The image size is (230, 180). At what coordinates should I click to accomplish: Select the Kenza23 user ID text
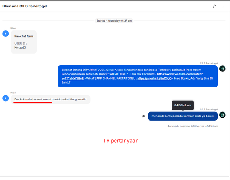click(20, 48)
